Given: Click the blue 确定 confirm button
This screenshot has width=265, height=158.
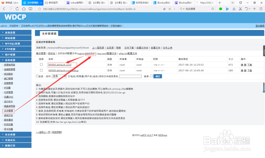Looking at the screenshot, I should 158,76.
